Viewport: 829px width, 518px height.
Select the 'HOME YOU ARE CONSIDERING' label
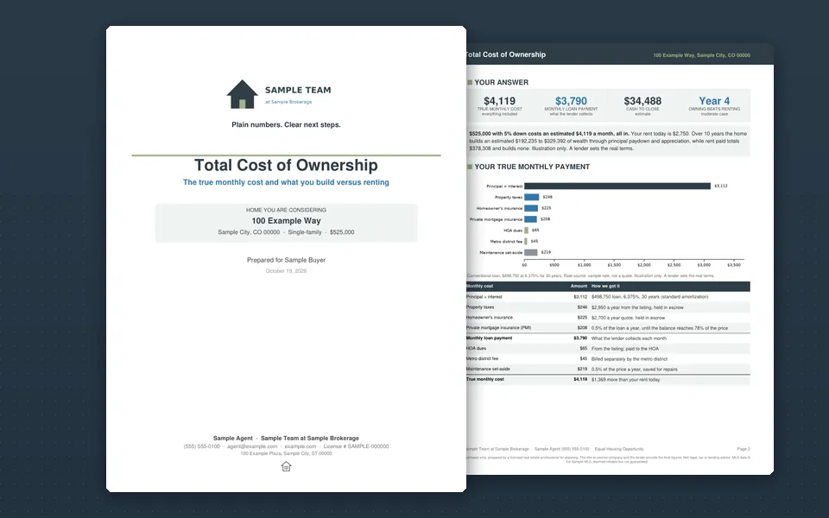[x=286, y=210]
